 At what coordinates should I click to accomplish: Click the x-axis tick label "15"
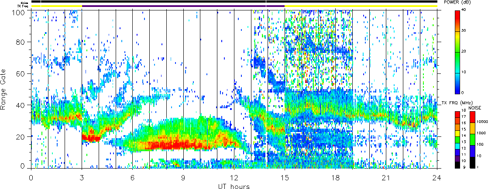(x=285, y=178)
